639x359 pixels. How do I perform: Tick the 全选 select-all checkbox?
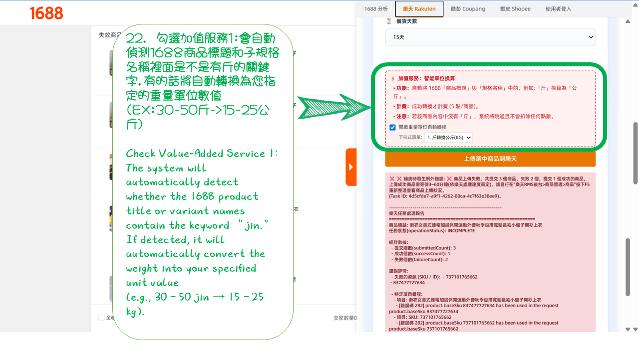click(102, 318)
